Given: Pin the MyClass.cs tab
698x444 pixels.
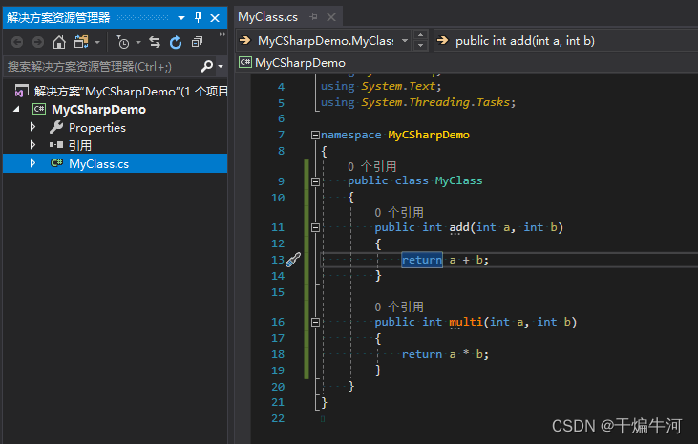Looking at the screenshot, I should pyautogui.click(x=313, y=17).
